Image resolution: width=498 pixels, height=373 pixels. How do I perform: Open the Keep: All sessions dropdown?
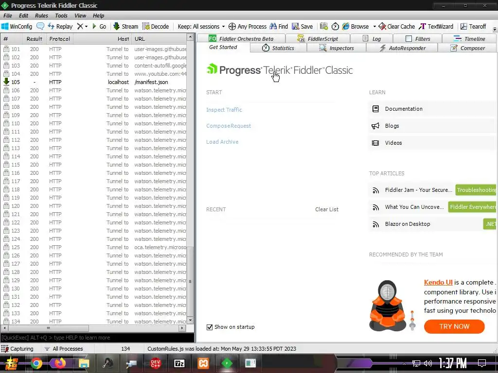tap(201, 26)
